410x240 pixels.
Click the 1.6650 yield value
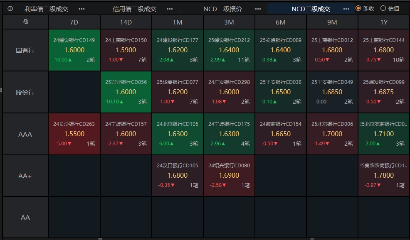(x=281, y=134)
